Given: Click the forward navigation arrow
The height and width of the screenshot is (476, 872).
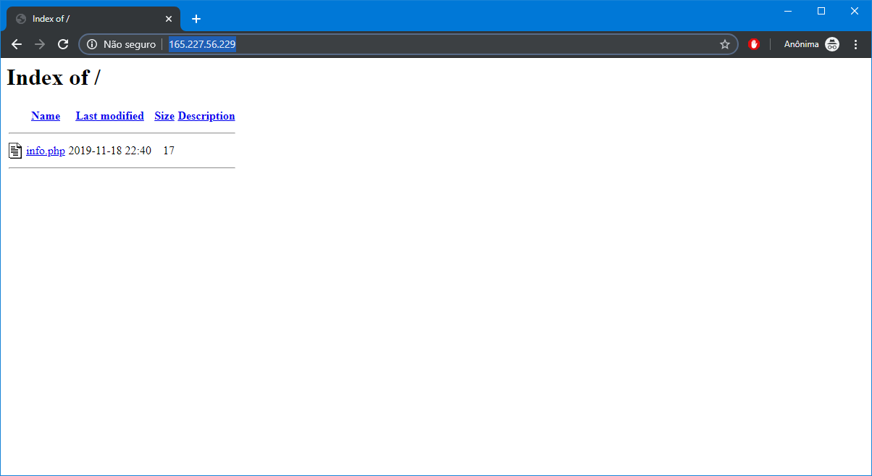Looking at the screenshot, I should point(40,44).
